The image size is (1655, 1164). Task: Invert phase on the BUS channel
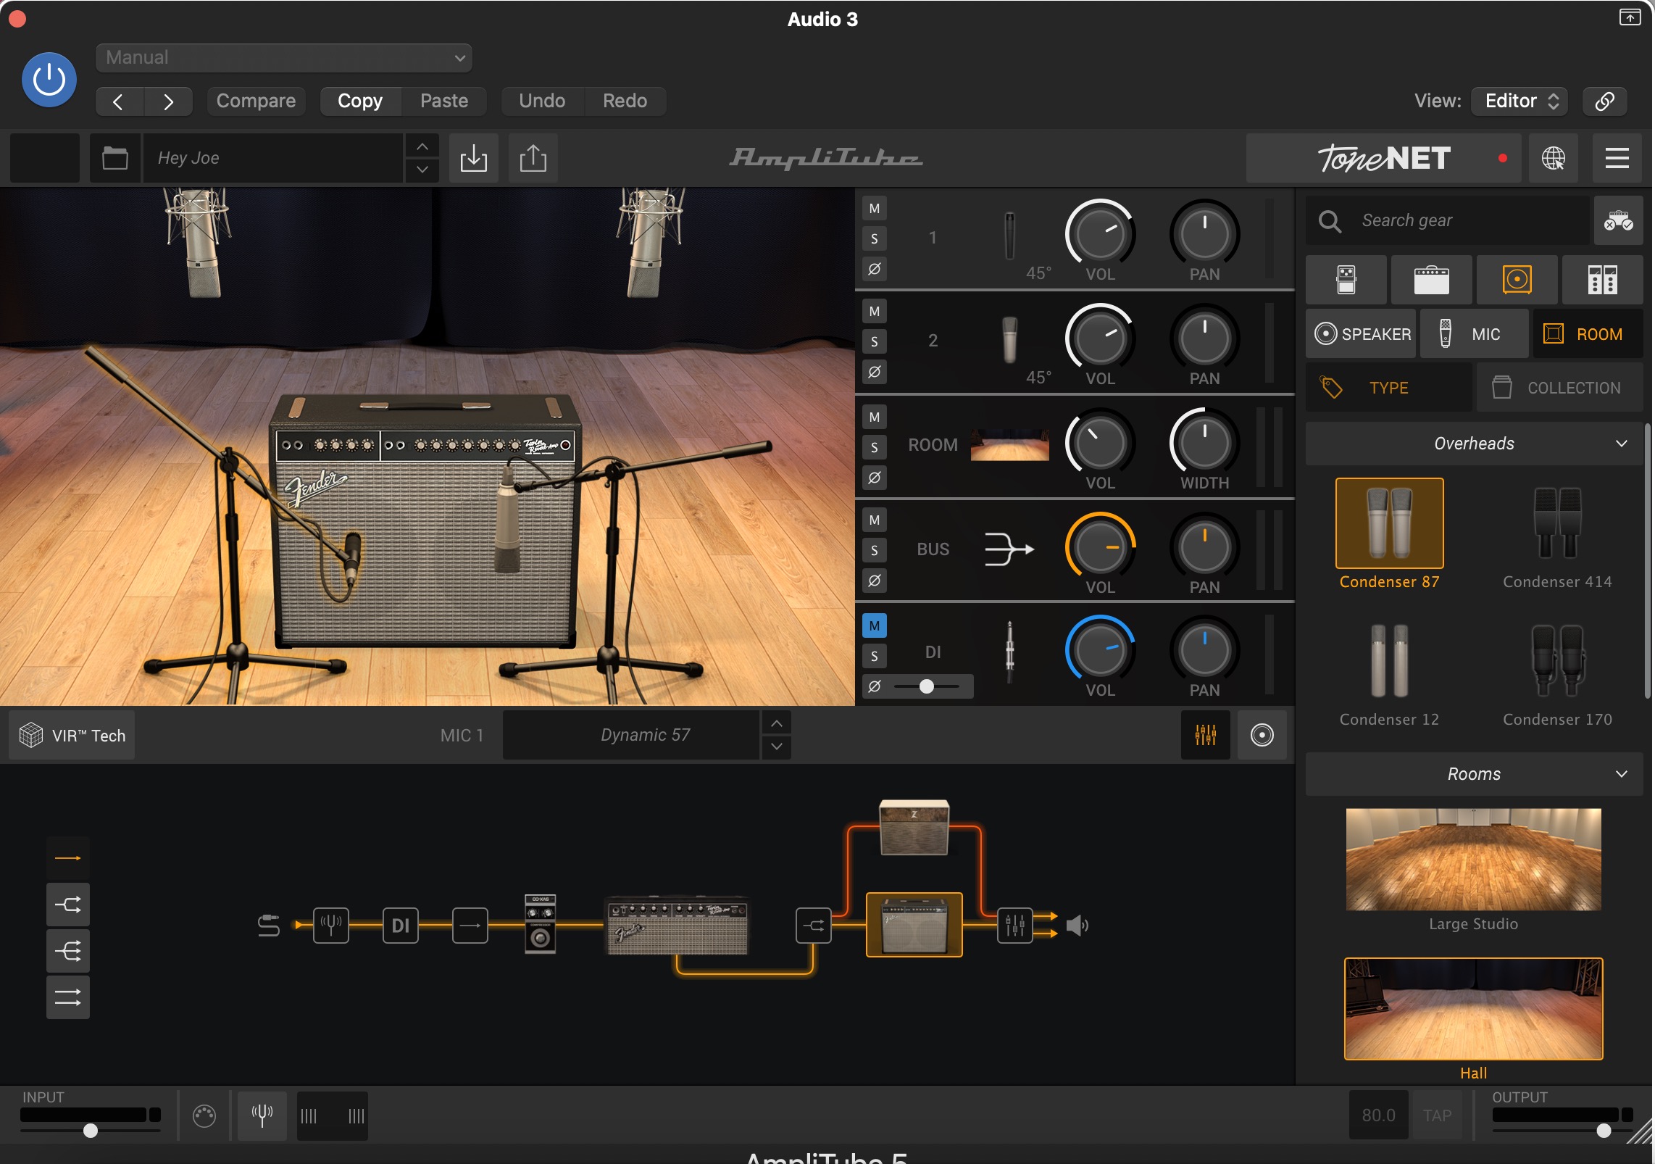pyautogui.click(x=875, y=581)
